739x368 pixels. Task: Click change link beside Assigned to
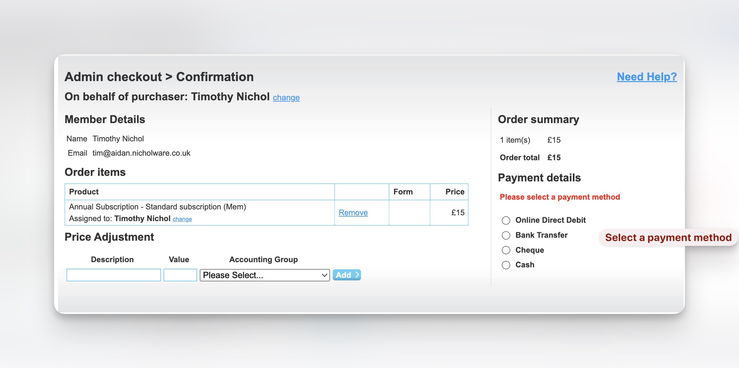click(x=182, y=219)
